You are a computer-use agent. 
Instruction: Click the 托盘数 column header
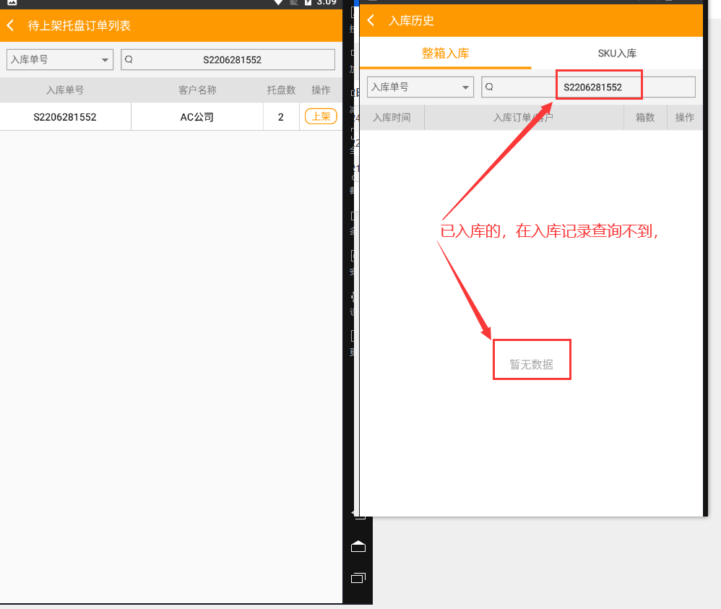(x=281, y=90)
